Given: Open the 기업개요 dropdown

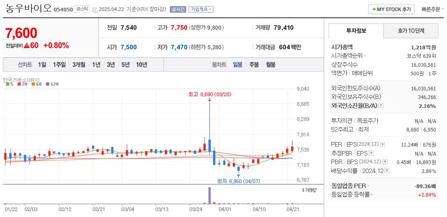Looking at the screenshot, I should [x=201, y=9].
